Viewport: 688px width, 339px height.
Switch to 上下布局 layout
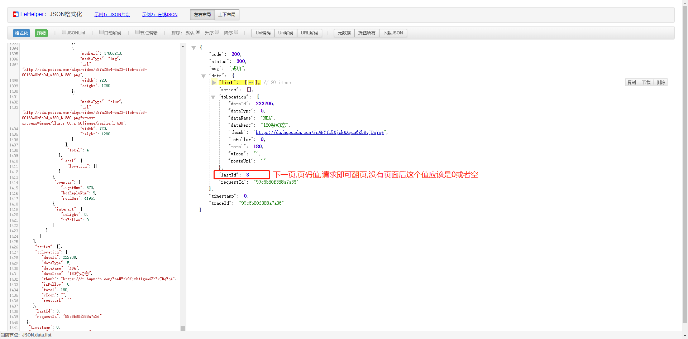(x=226, y=15)
